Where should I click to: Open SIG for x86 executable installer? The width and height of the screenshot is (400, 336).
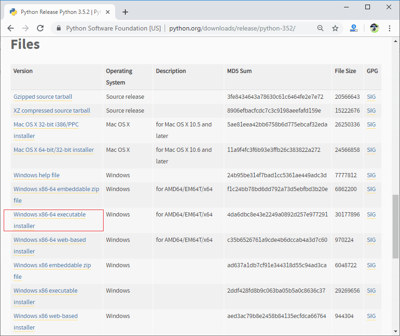click(371, 291)
